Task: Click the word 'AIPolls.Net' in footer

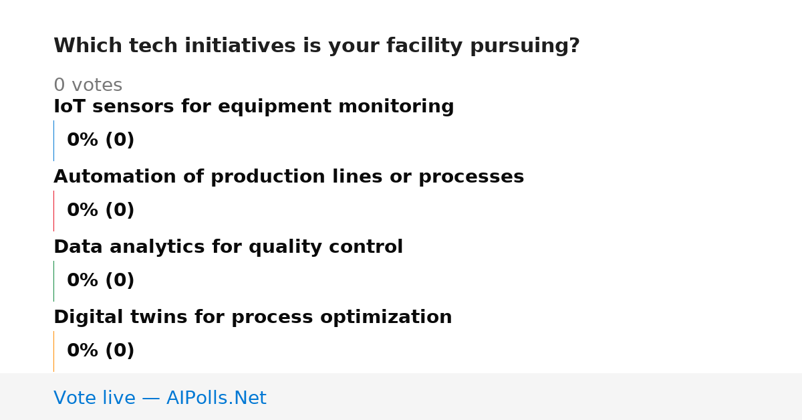Action: pos(216,398)
